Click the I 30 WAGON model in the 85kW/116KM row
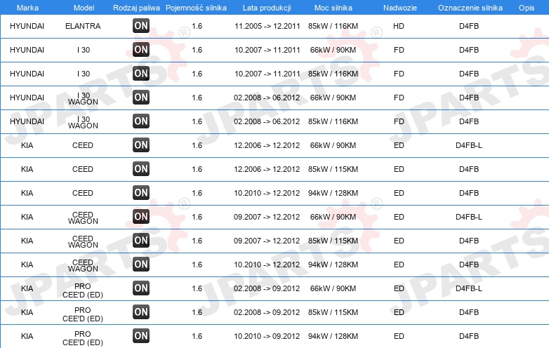The image size is (549, 348). pyautogui.click(x=83, y=122)
